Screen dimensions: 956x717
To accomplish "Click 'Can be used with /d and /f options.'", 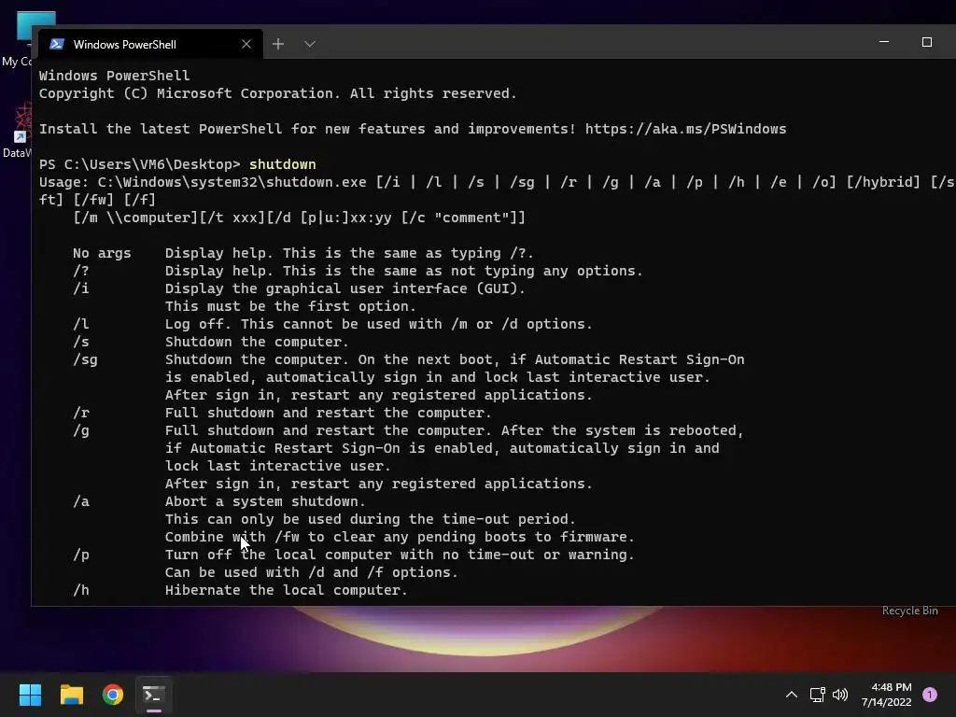I will pyautogui.click(x=312, y=572).
